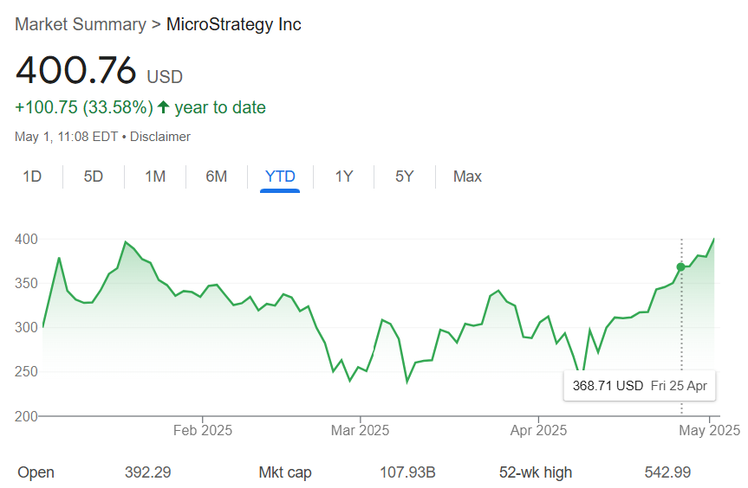The height and width of the screenshot is (488, 748).
Task: Select the 5D chart range tab
Action: (94, 177)
